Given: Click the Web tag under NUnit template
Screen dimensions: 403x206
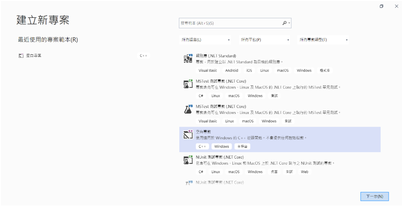Looking at the screenshot, I should tap(304, 172).
